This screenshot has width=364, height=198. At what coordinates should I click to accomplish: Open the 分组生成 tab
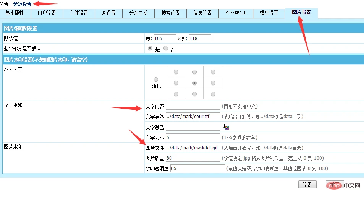point(138,13)
